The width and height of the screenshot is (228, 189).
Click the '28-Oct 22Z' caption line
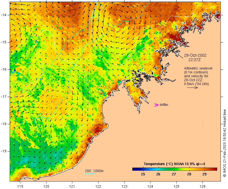point(193,80)
